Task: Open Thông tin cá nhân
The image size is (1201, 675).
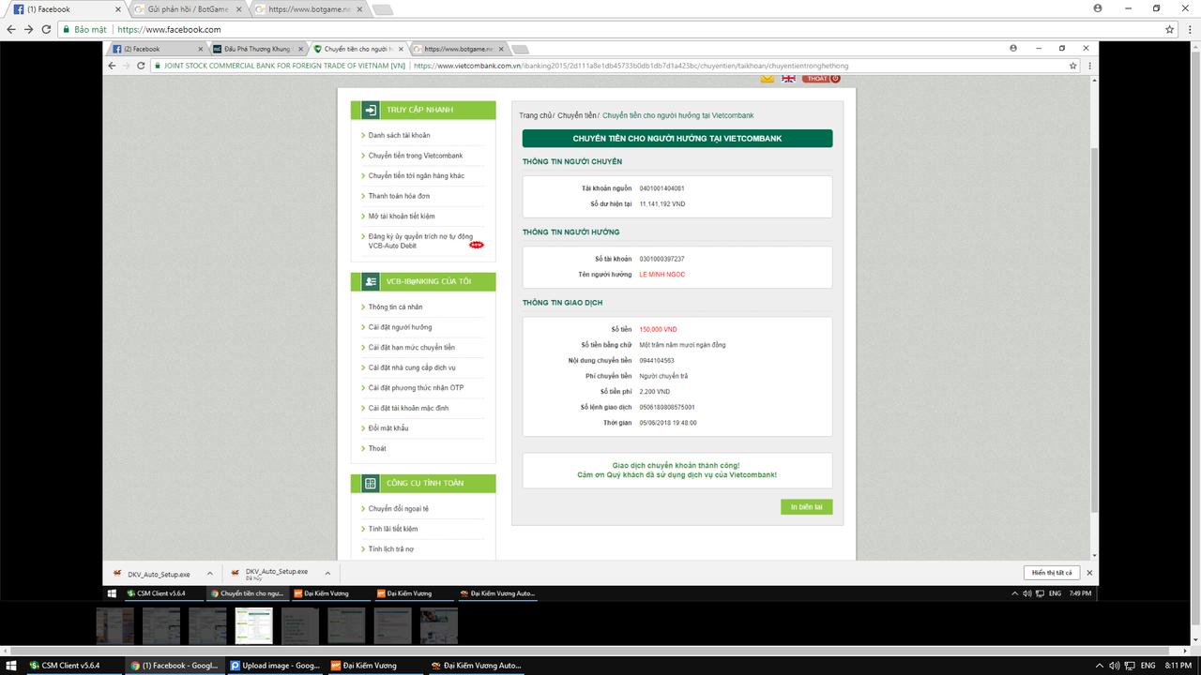Action: pos(395,307)
